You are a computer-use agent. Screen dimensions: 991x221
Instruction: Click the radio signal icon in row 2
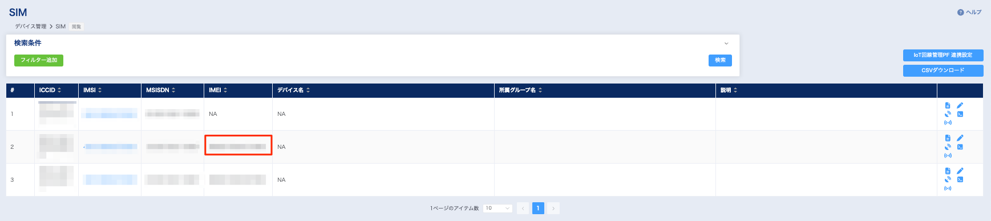click(948, 156)
